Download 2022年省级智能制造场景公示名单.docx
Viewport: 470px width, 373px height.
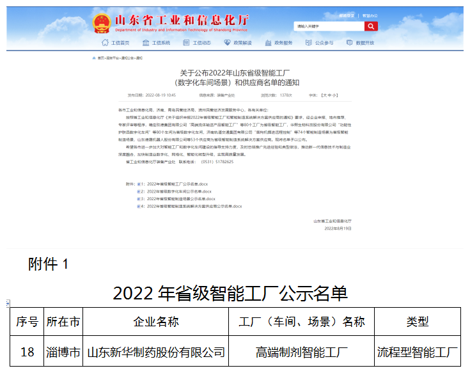coord(181,199)
